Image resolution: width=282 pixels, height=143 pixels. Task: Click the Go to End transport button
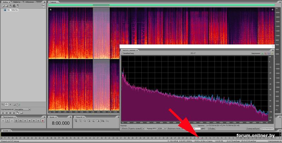pos(38,121)
